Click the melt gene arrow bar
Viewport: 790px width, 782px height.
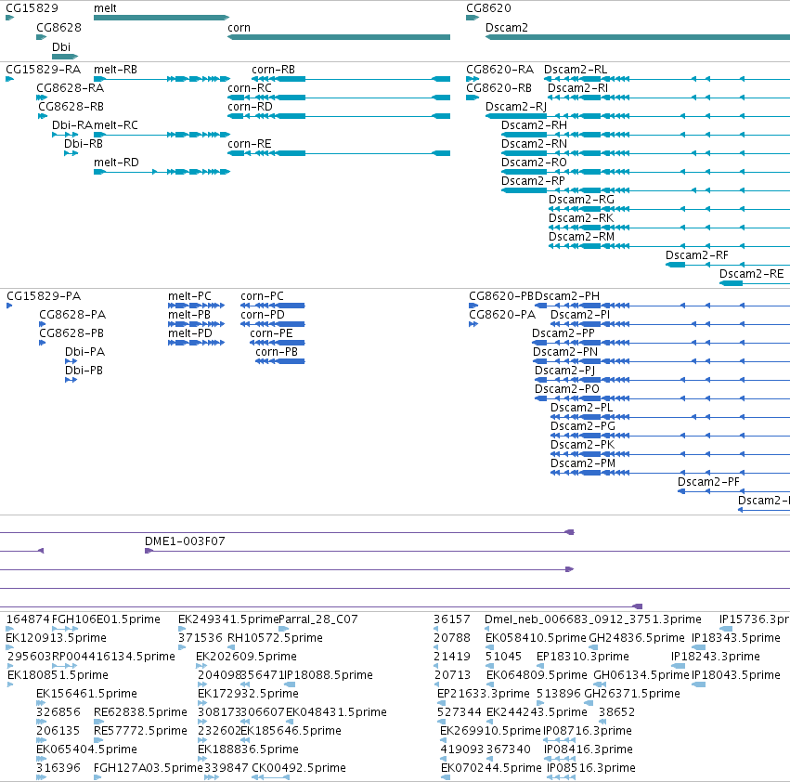(162, 18)
